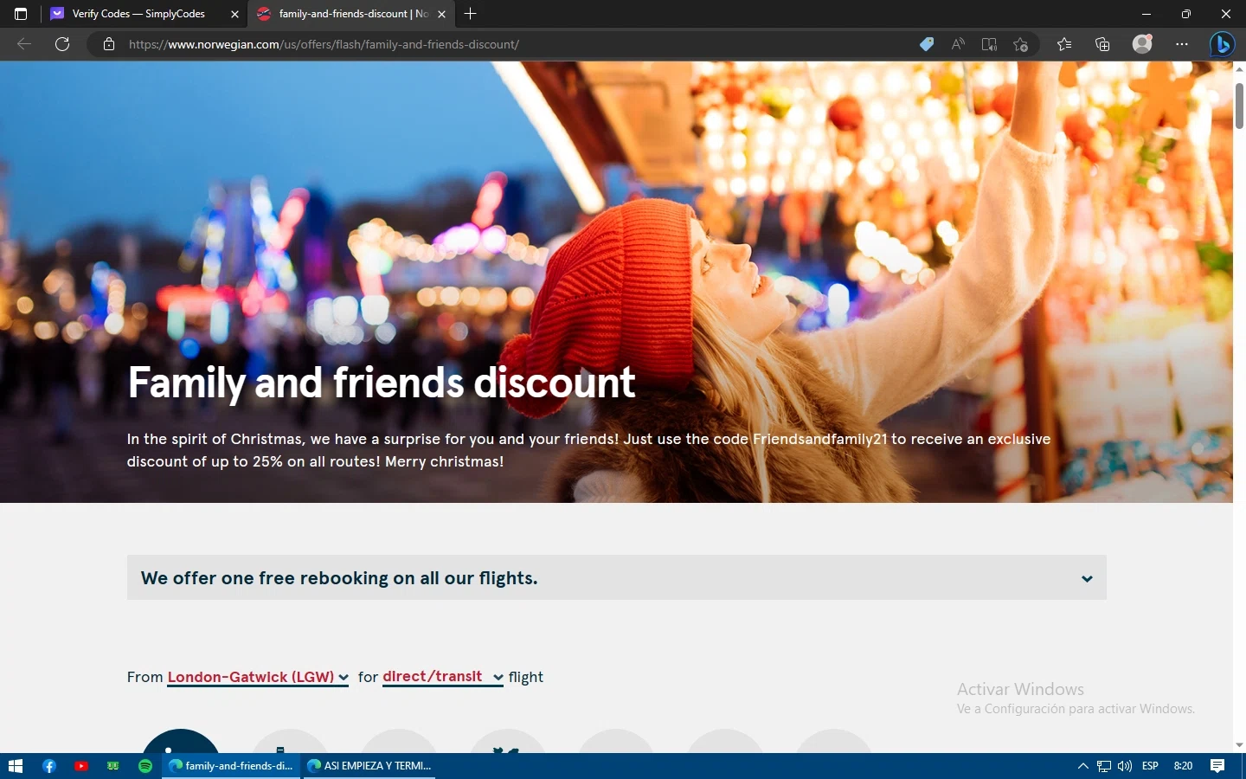View site information lock icon
This screenshot has width=1246, height=779.
pyautogui.click(x=109, y=44)
